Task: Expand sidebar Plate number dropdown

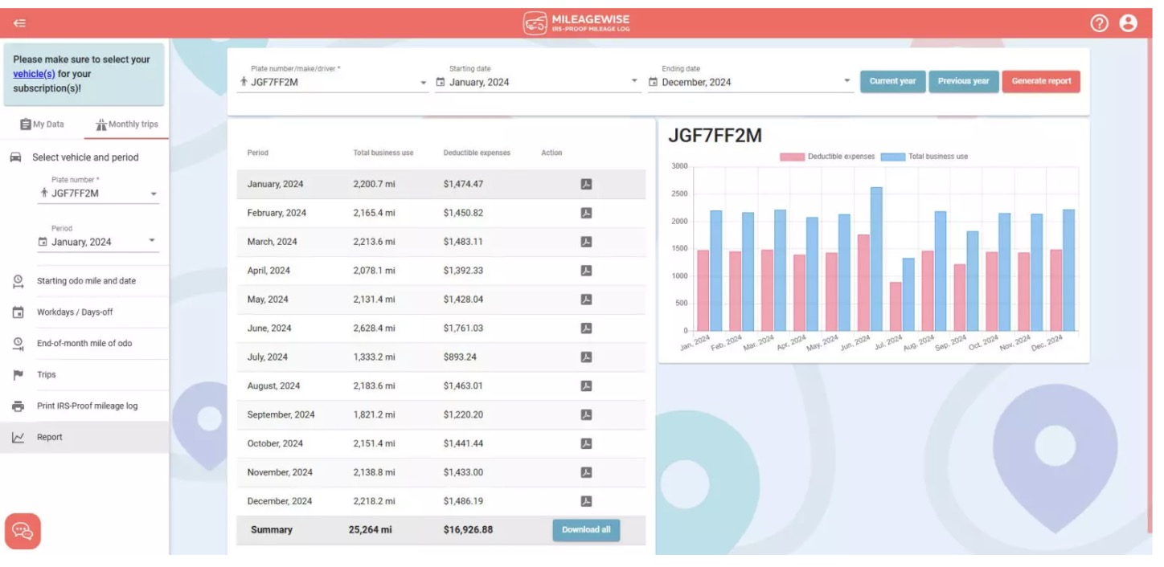Action: [99, 194]
